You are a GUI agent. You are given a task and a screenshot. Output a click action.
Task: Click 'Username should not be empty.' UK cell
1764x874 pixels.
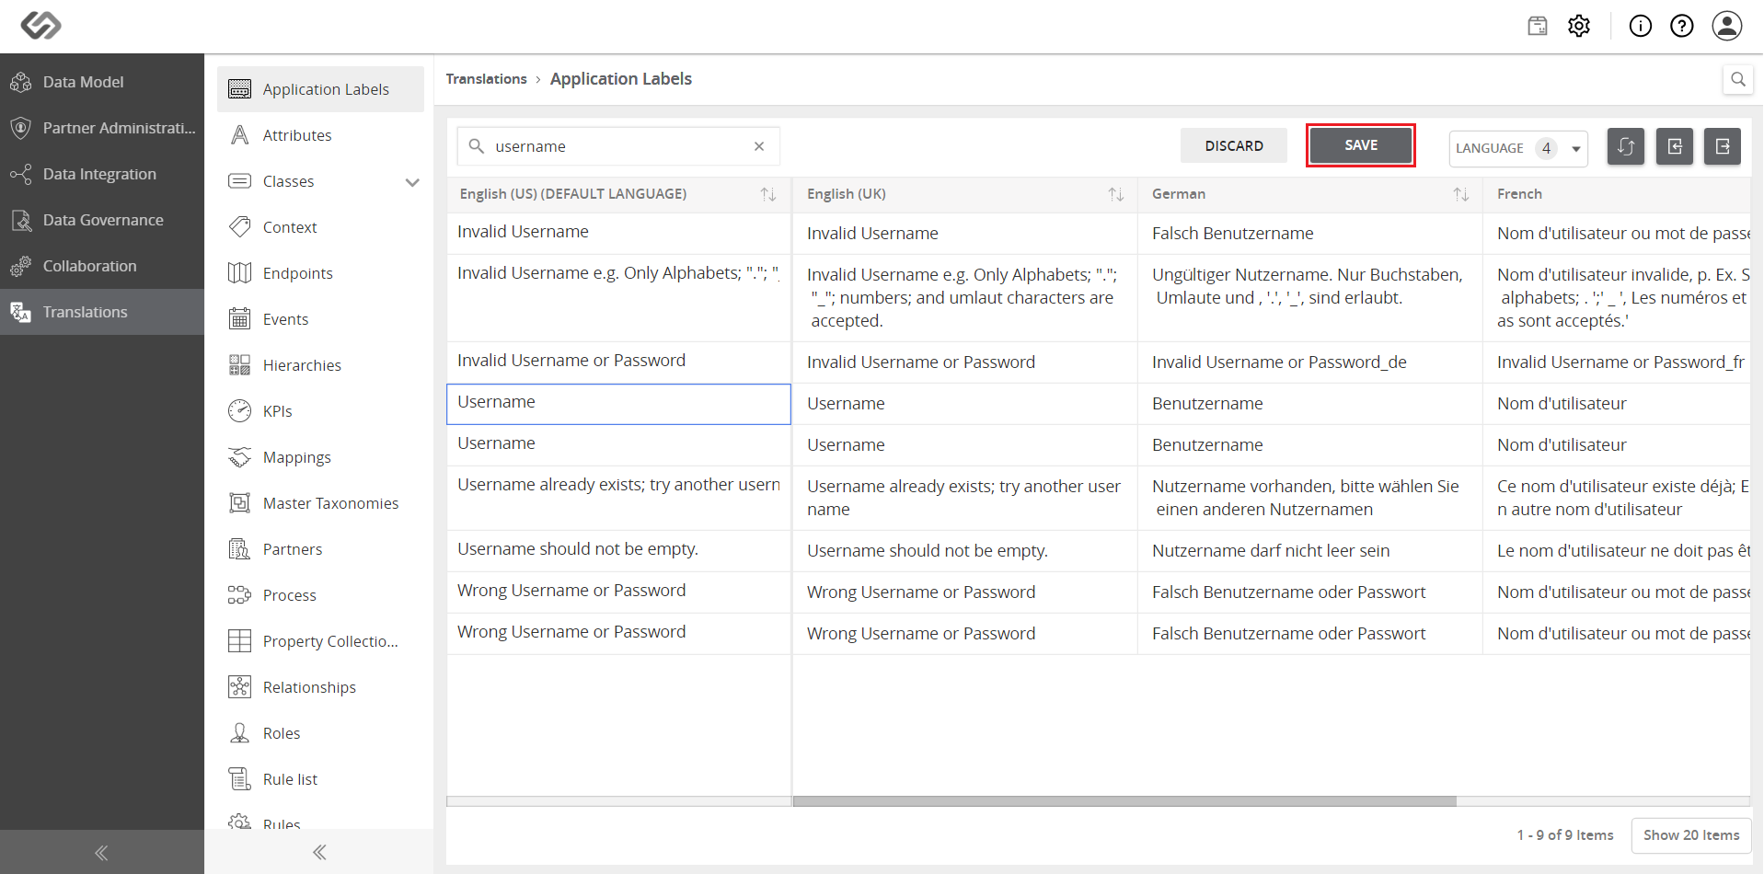click(964, 551)
